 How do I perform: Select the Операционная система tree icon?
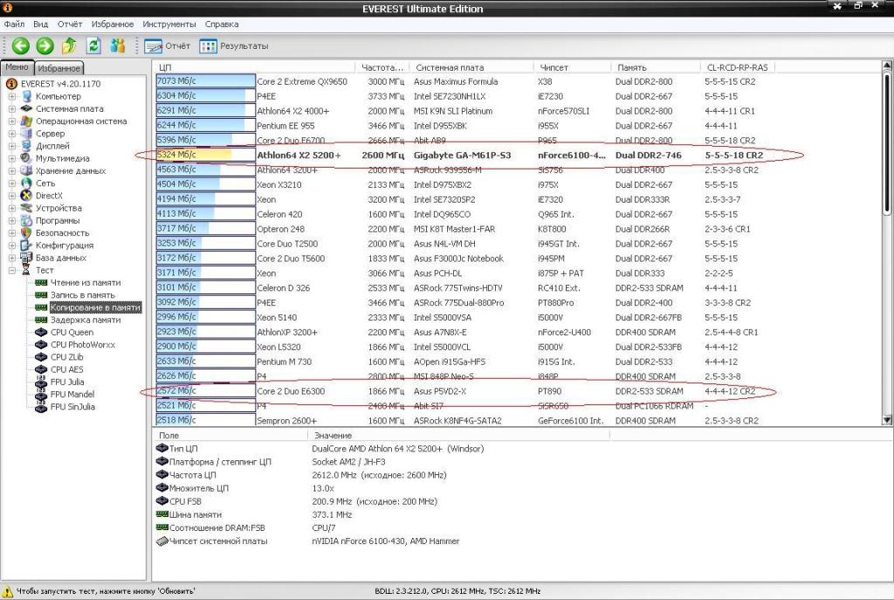[27, 121]
